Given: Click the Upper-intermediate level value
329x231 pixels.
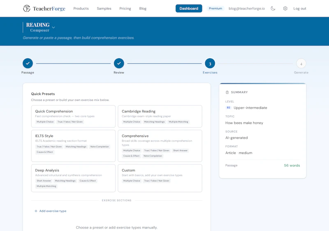Looking at the screenshot, I should [x=250, y=107].
